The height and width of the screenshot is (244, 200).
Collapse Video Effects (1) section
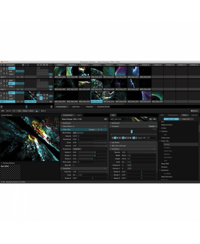pyautogui.click(x=61, y=126)
